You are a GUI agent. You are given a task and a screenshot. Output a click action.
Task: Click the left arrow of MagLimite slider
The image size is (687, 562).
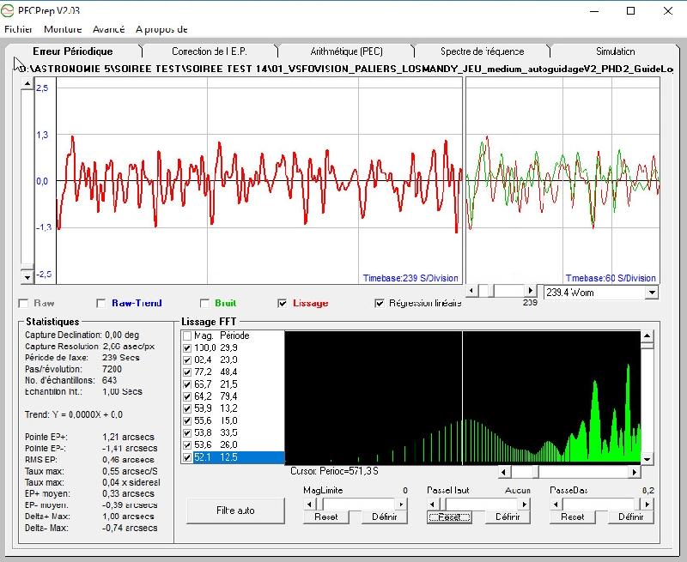309,505
